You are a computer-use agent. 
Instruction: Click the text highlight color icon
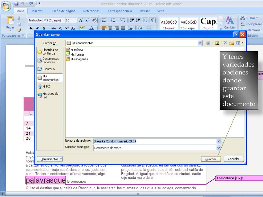(x=82, y=28)
